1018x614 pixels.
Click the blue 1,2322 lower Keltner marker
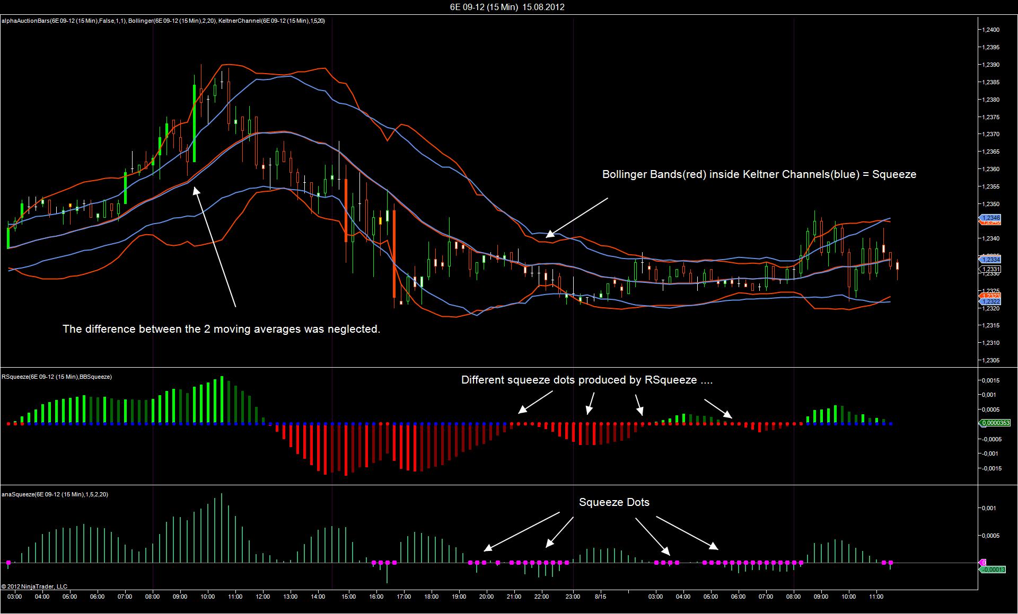(x=990, y=301)
